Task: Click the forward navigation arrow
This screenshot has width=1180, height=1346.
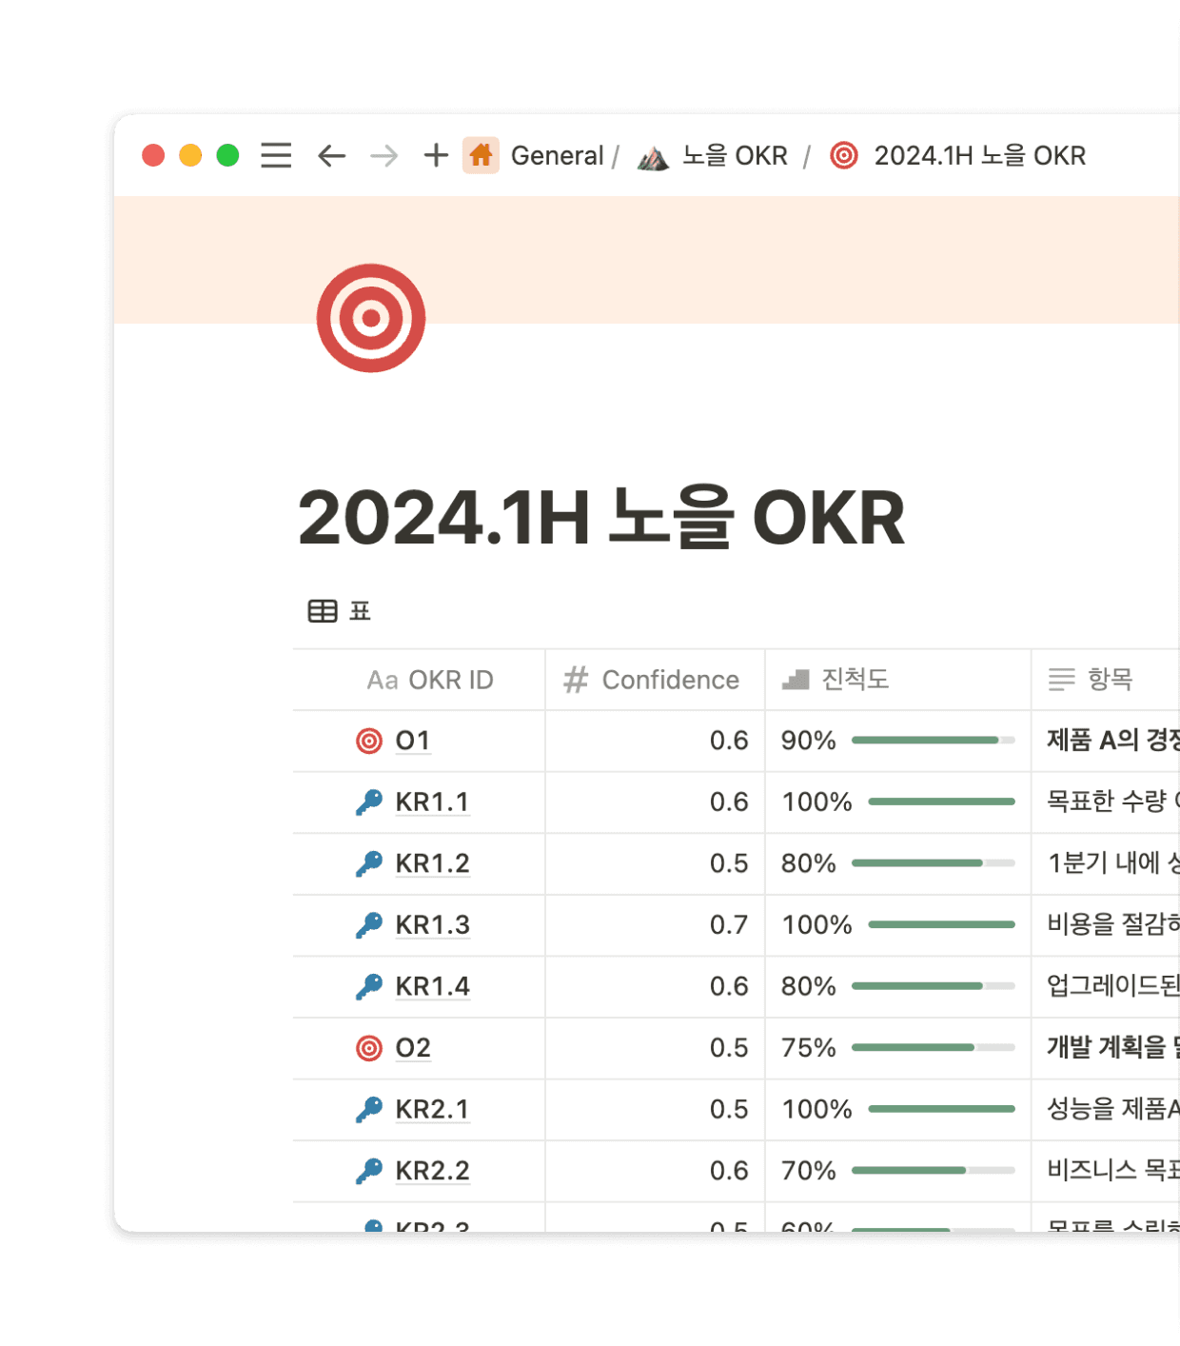Action: point(383,155)
